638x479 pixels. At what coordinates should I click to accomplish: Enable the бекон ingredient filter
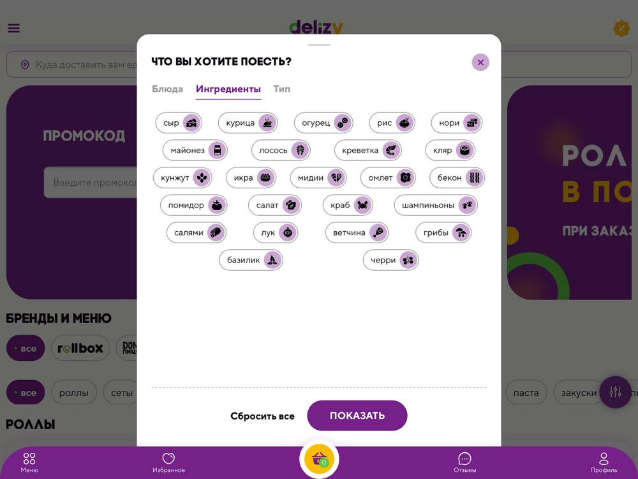tap(457, 178)
